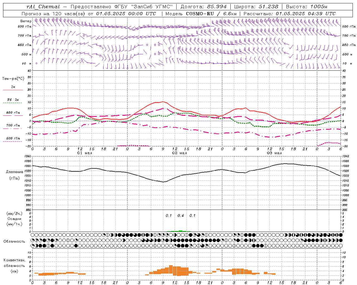
Task: Click the Td 2м dew point legend entry
Action: (x=13, y=100)
